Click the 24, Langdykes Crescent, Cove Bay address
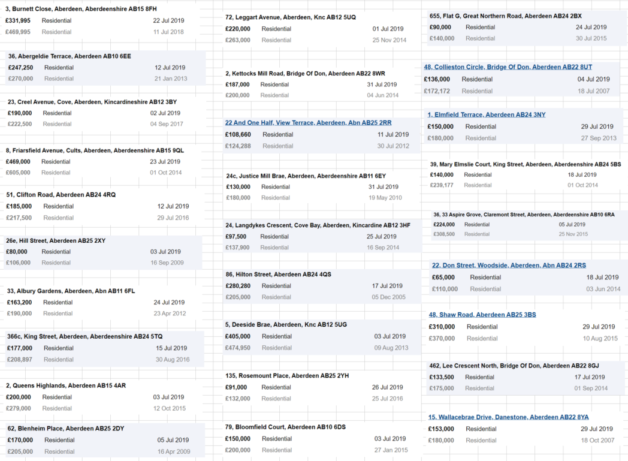The height and width of the screenshot is (461, 628). (x=318, y=225)
